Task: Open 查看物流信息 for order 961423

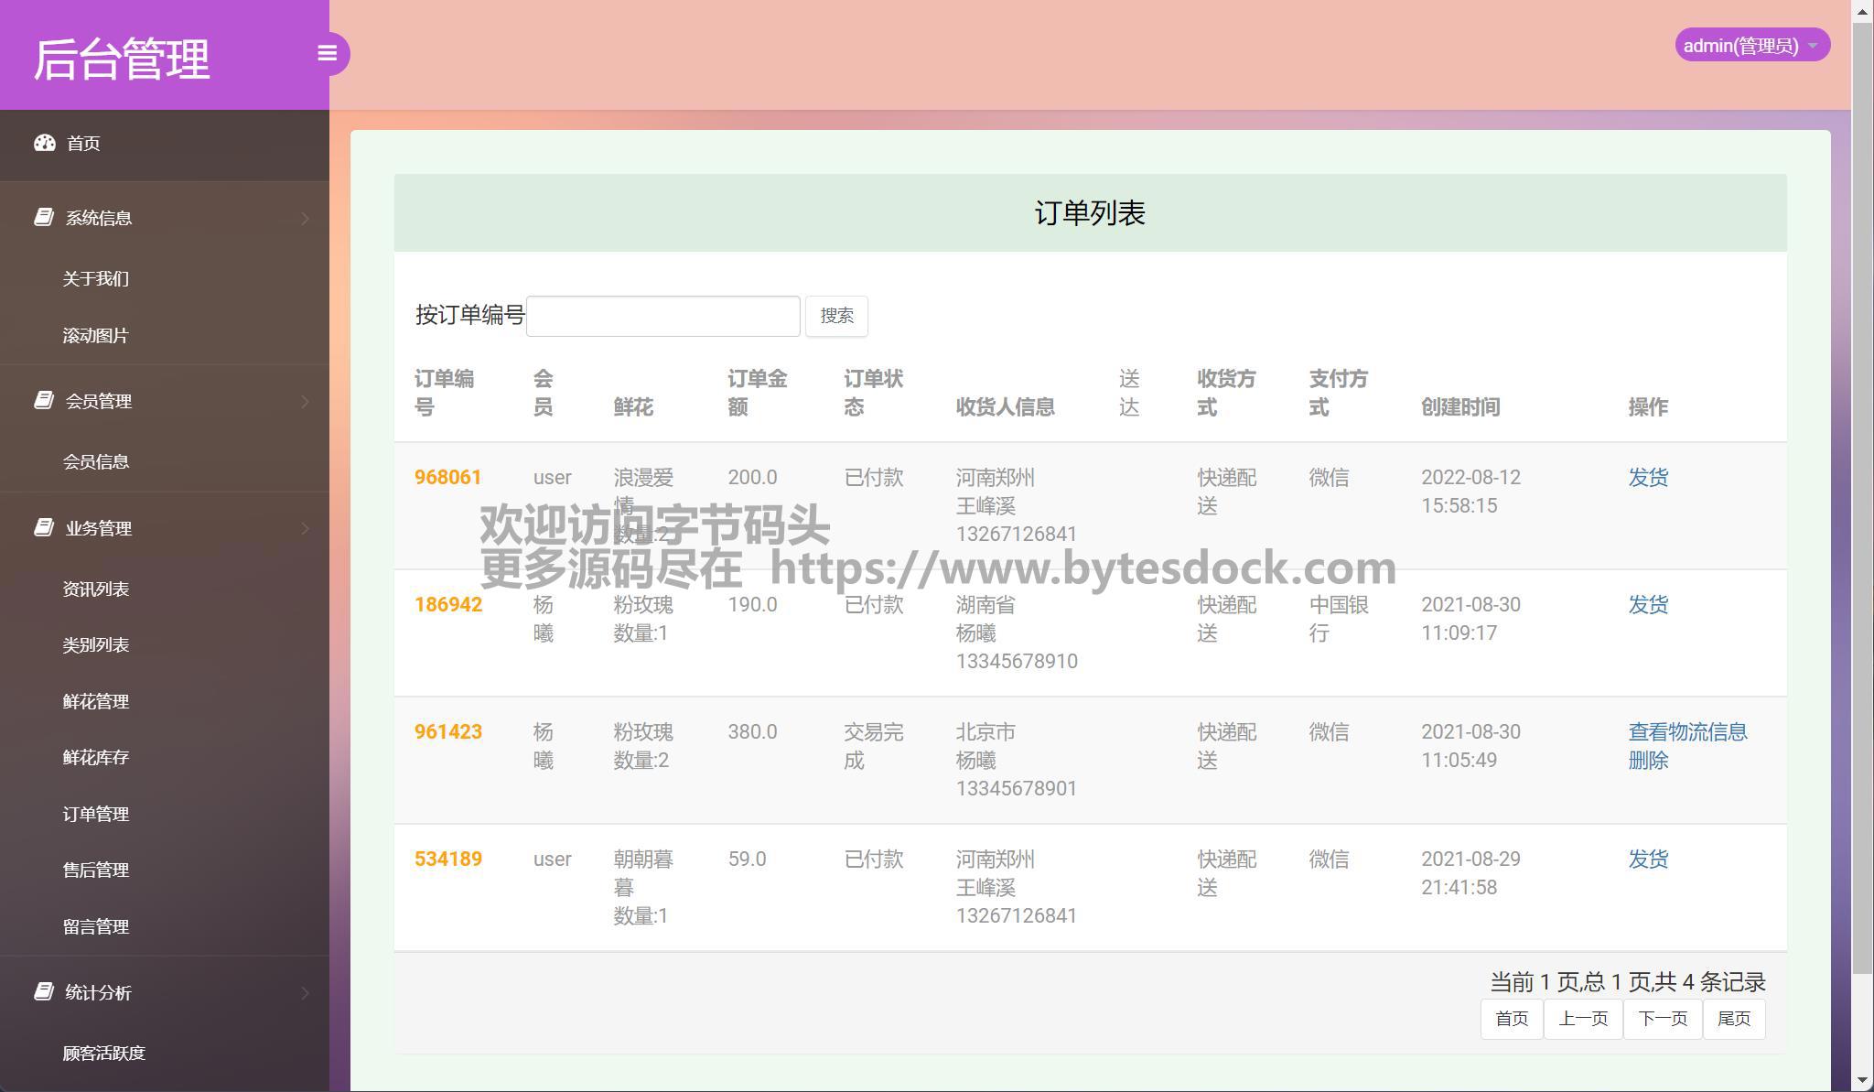Action: tap(1687, 731)
